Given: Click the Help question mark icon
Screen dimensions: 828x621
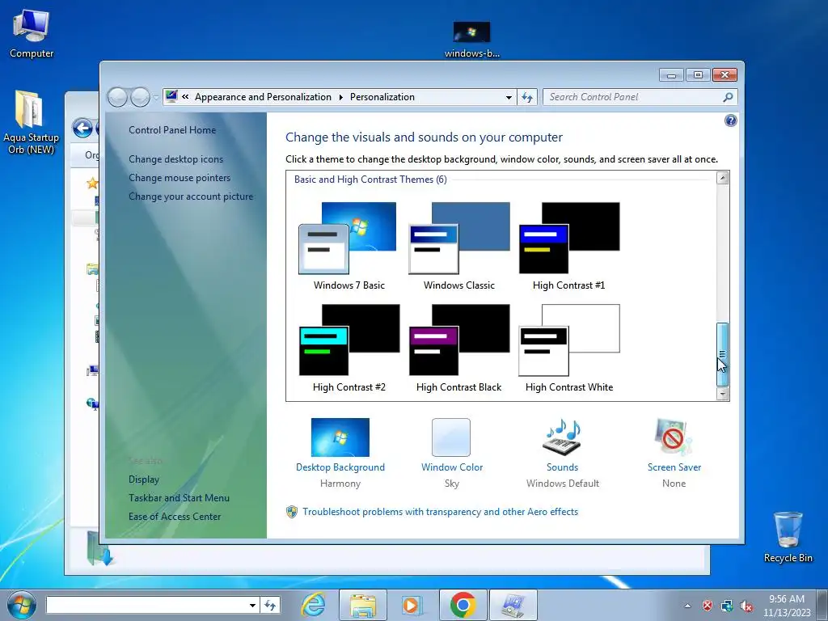Looking at the screenshot, I should tap(730, 121).
